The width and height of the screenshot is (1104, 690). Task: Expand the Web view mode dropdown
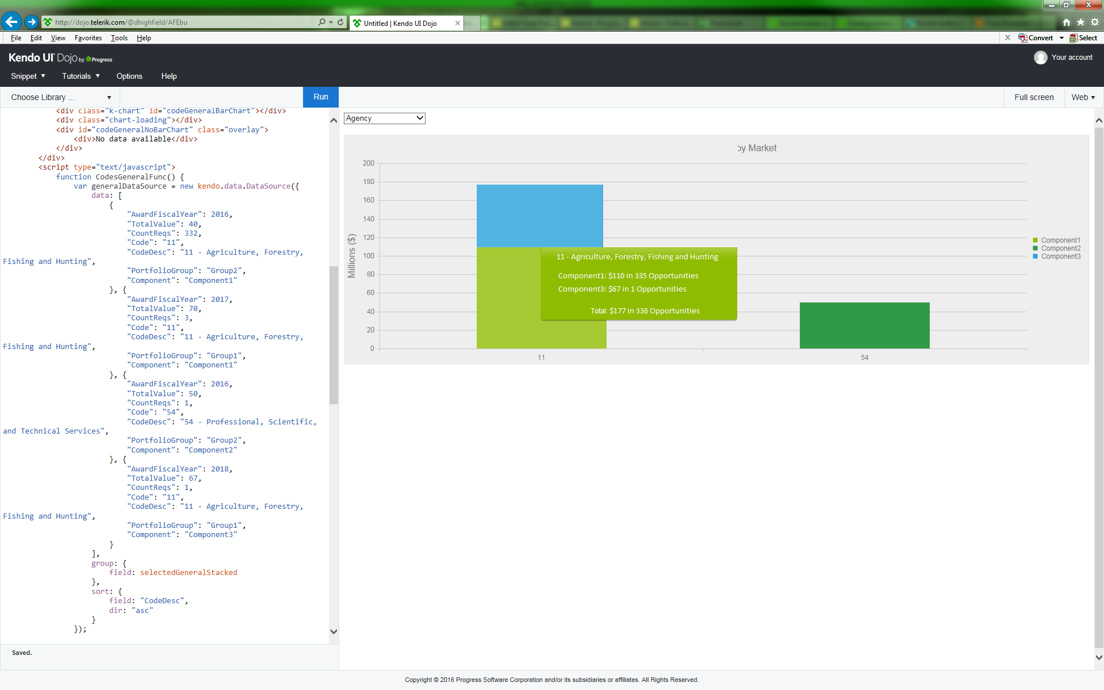[1083, 97]
